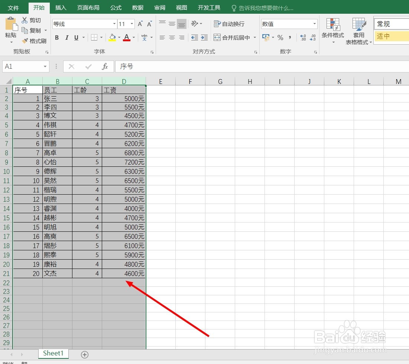Image resolution: width=409 pixels, height=364 pixels.
Task: Select the Sheet1 worksheet tab
Action: point(53,353)
